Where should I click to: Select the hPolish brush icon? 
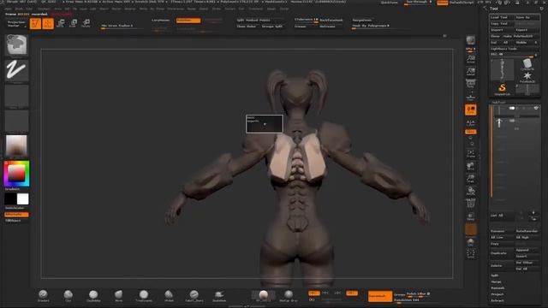[x=169, y=295]
